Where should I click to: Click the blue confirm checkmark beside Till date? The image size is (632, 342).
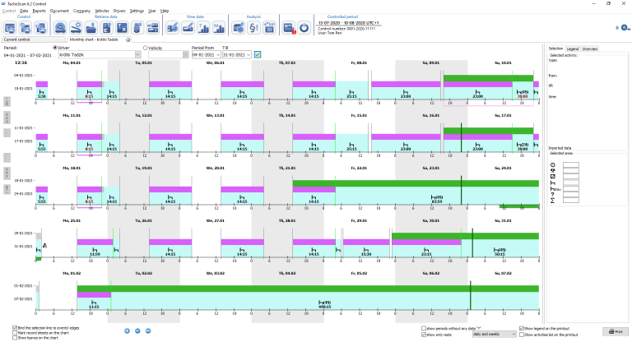coord(258,55)
